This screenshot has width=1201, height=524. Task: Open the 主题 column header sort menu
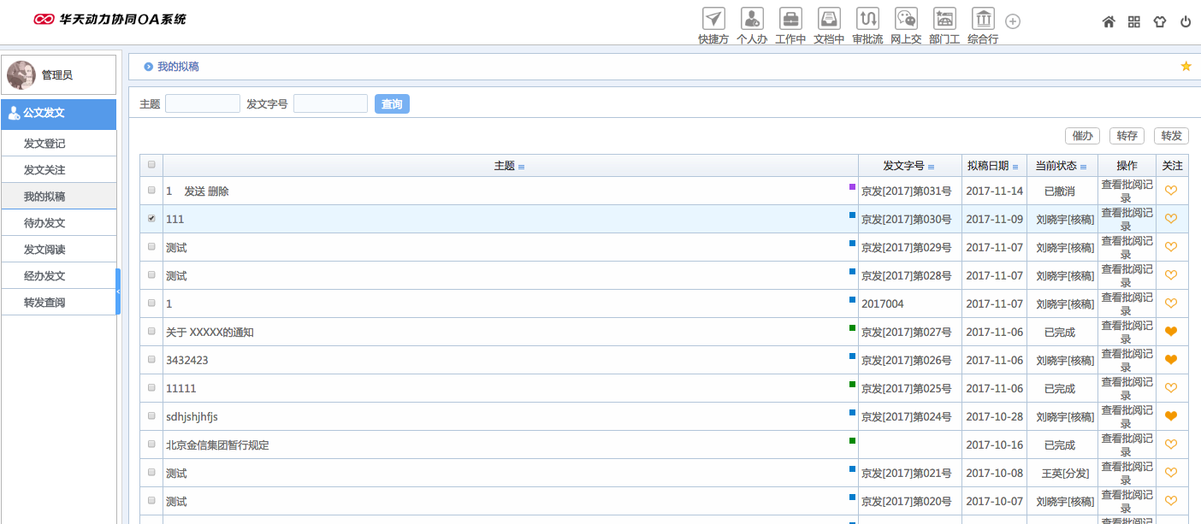pos(521,167)
